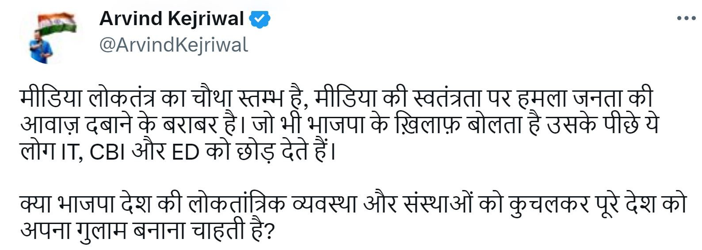Click the @ArvindKejriwal handle
The image size is (702, 250).
tap(173, 45)
